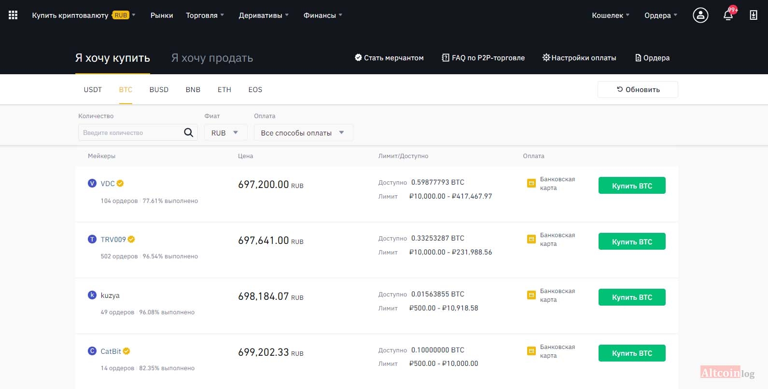Select the BNB tab
Screen dimensions: 768x389
(193, 90)
